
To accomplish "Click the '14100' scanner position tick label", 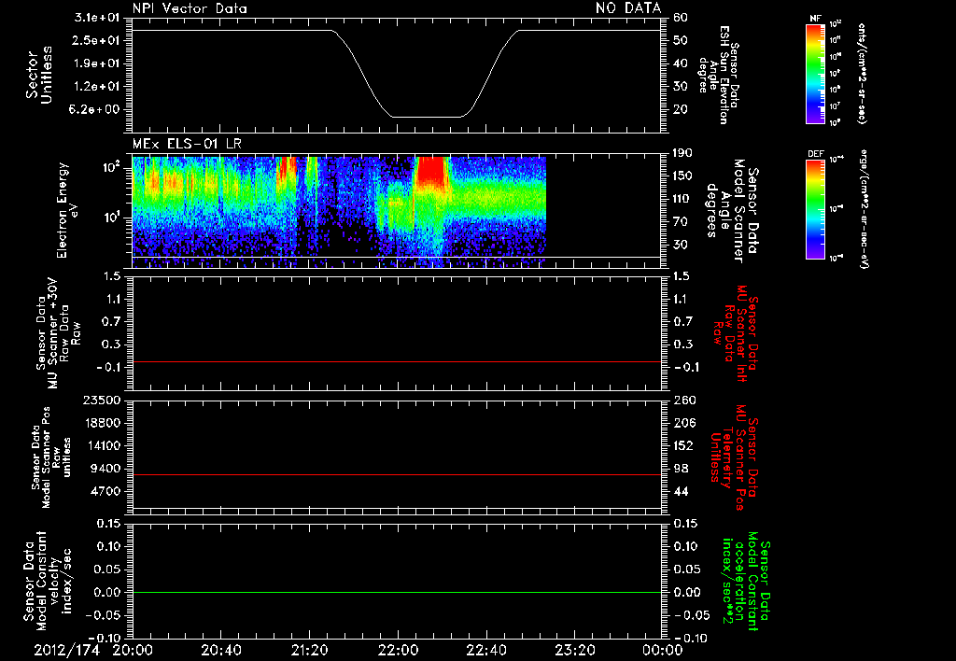I will click(x=102, y=445).
